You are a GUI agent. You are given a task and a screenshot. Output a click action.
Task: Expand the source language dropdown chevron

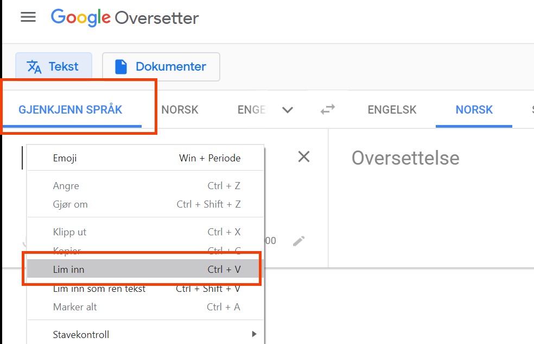(x=288, y=110)
